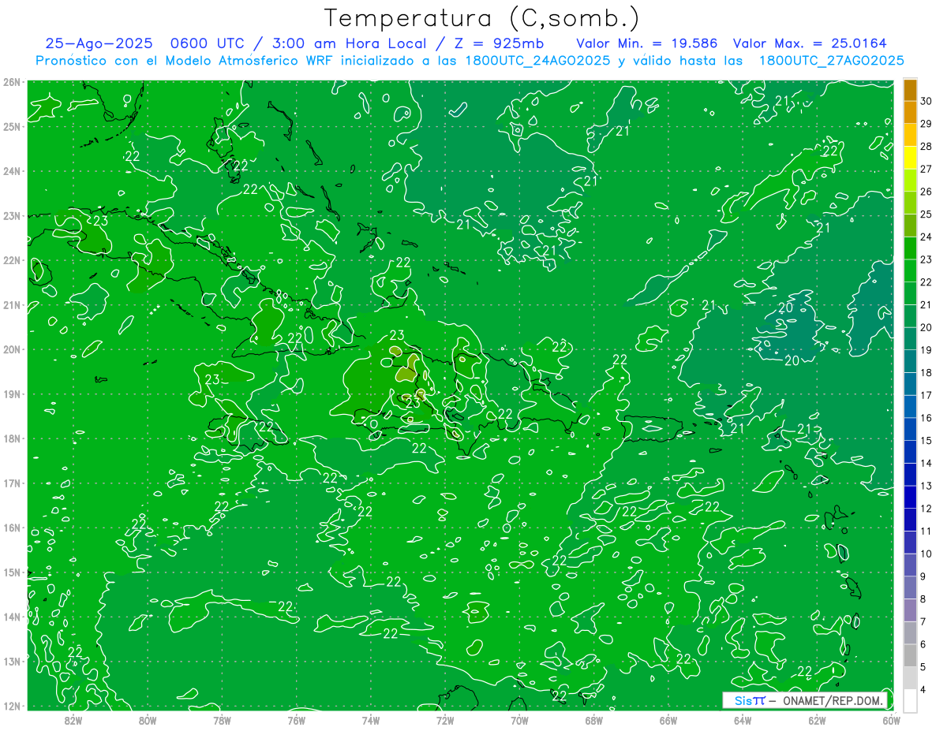Select the "68W" longitude label
The image size is (947, 731).
pos(594,720)
